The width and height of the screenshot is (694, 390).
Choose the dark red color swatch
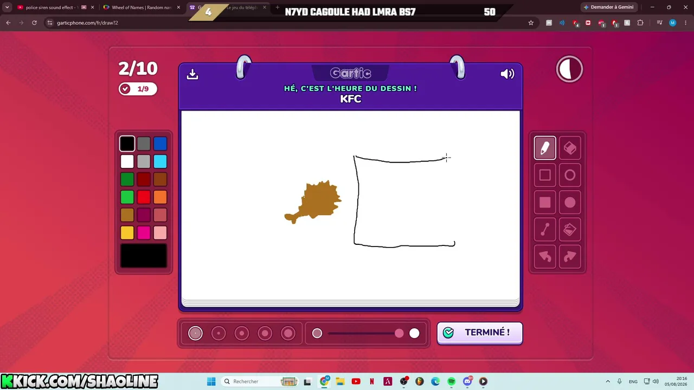(x=144, y=179)
